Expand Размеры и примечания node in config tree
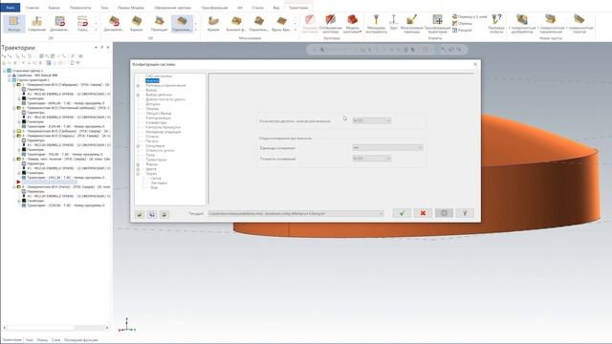The height and width of the screenshot is (344, 612). click(x=138, y=85)
